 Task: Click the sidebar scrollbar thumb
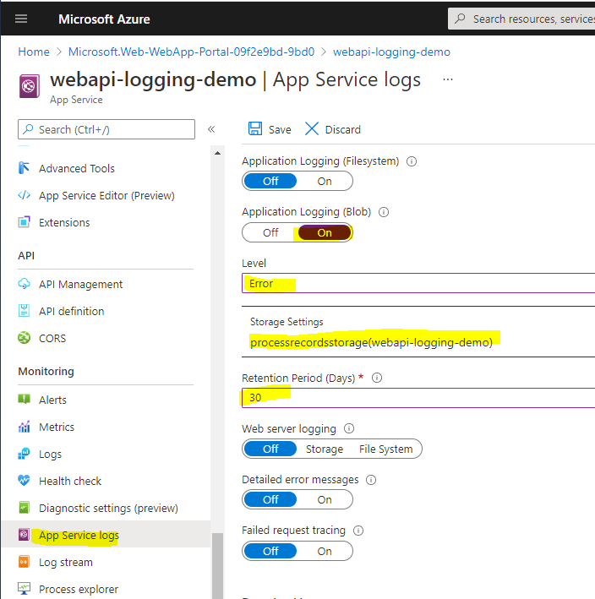(x=217, y=566)
